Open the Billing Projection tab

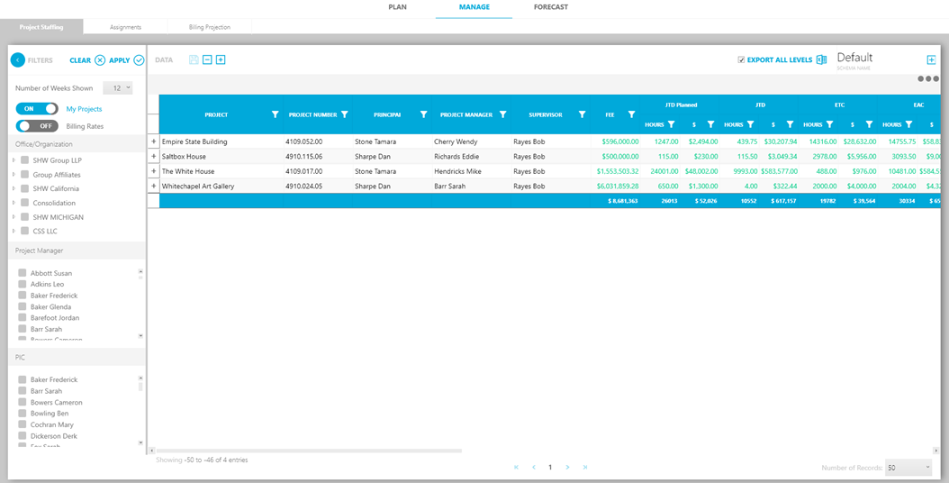(209, 27)
